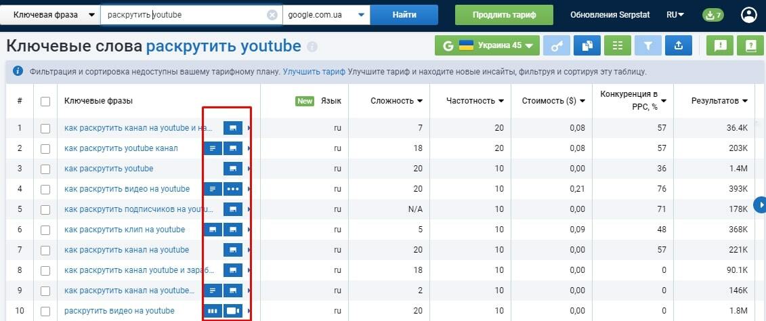Open keyword как раскрутить клип на youtube
The width and height of the screenshot is (766, 321).
pyautogui.click(x=125, y=229)
